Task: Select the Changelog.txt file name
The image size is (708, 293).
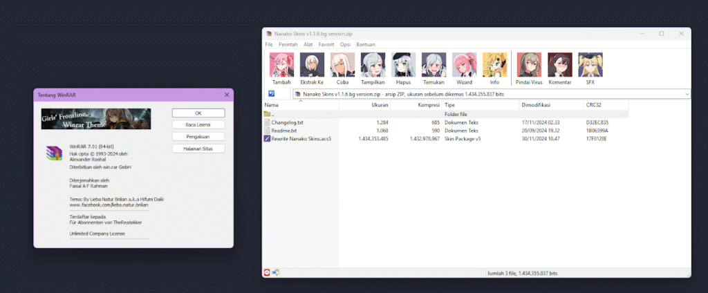Action: point(287,122)
